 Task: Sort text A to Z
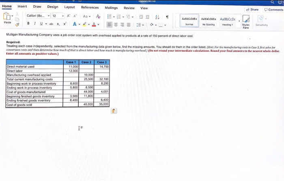157,17
